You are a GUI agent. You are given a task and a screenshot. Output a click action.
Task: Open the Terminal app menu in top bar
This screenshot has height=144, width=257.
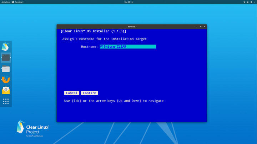(18, 2)
